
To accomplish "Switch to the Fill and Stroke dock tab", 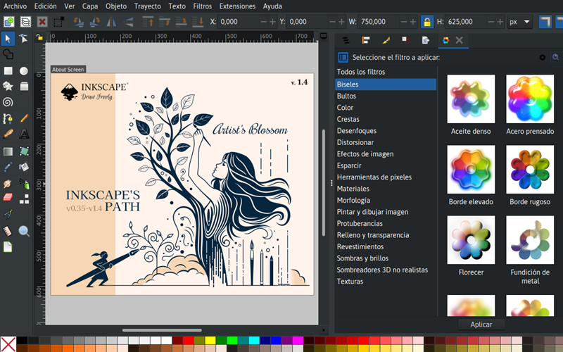I will (386, 40).
